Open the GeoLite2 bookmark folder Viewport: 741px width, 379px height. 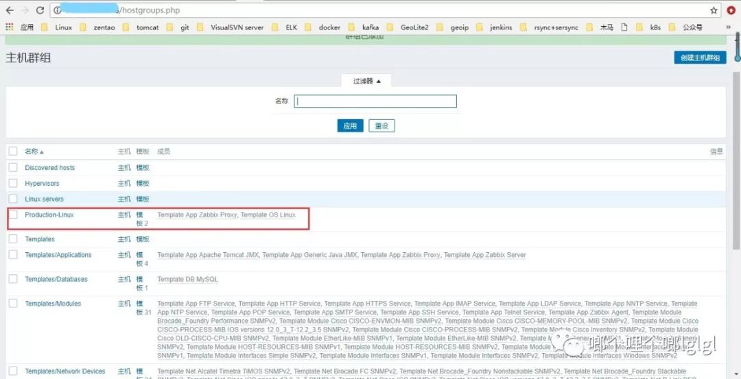[x=408, y=27]
